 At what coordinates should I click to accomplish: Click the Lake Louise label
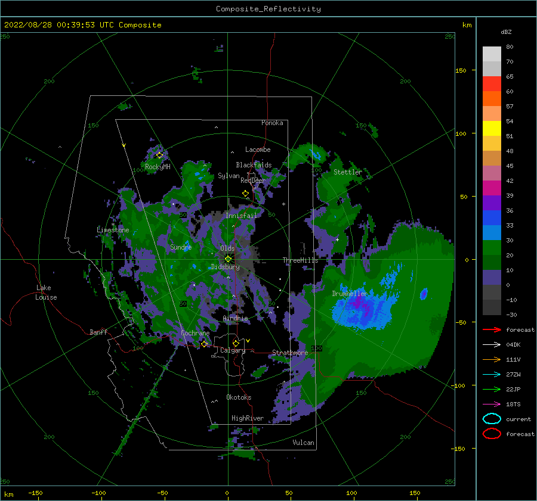(46, 292)
